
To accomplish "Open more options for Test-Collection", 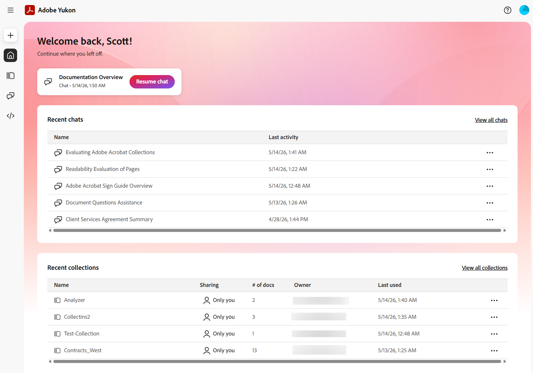I will [494, 334].
